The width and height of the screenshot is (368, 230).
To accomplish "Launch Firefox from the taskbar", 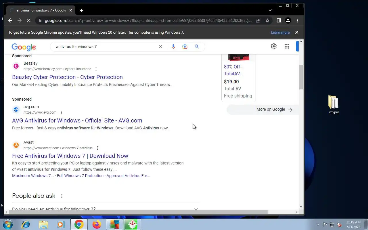I will [97, 224].
